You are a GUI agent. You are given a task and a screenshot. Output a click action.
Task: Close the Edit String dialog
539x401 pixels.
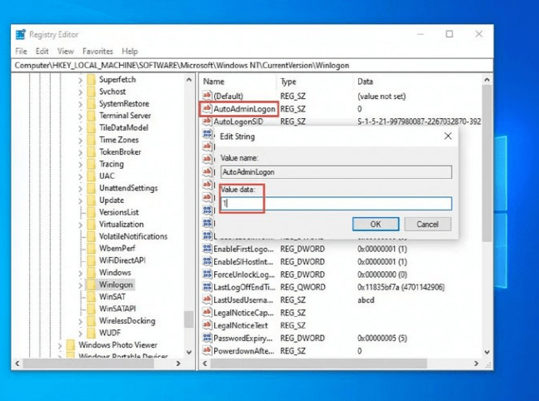[x=448, y=136]
